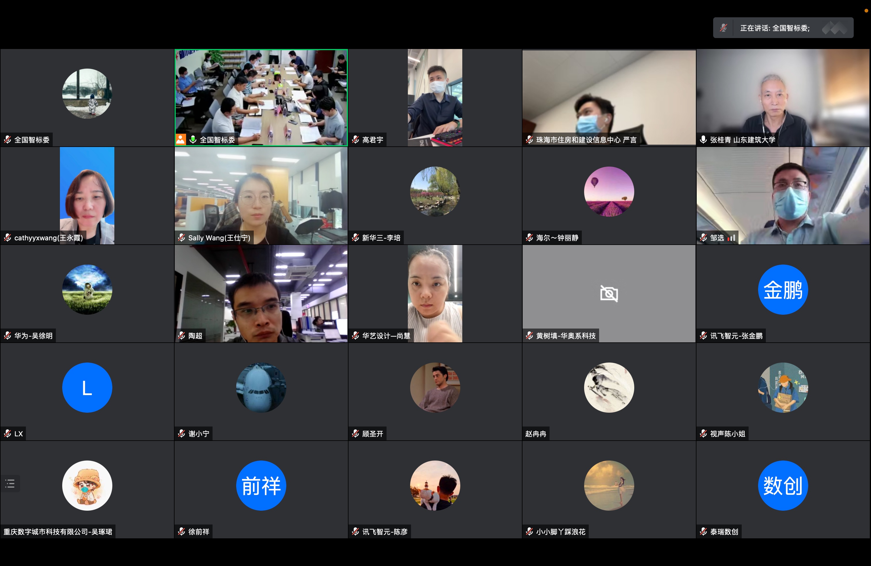Select Sally Wang(王仕宁) video tile
Viewport: 871px width, 566px height.
click(261, 196)
